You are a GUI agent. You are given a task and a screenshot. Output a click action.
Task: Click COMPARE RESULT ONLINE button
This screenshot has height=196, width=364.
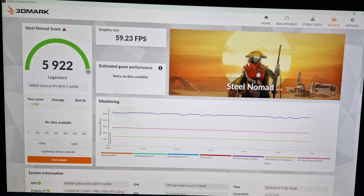click(x=59, y=152)
